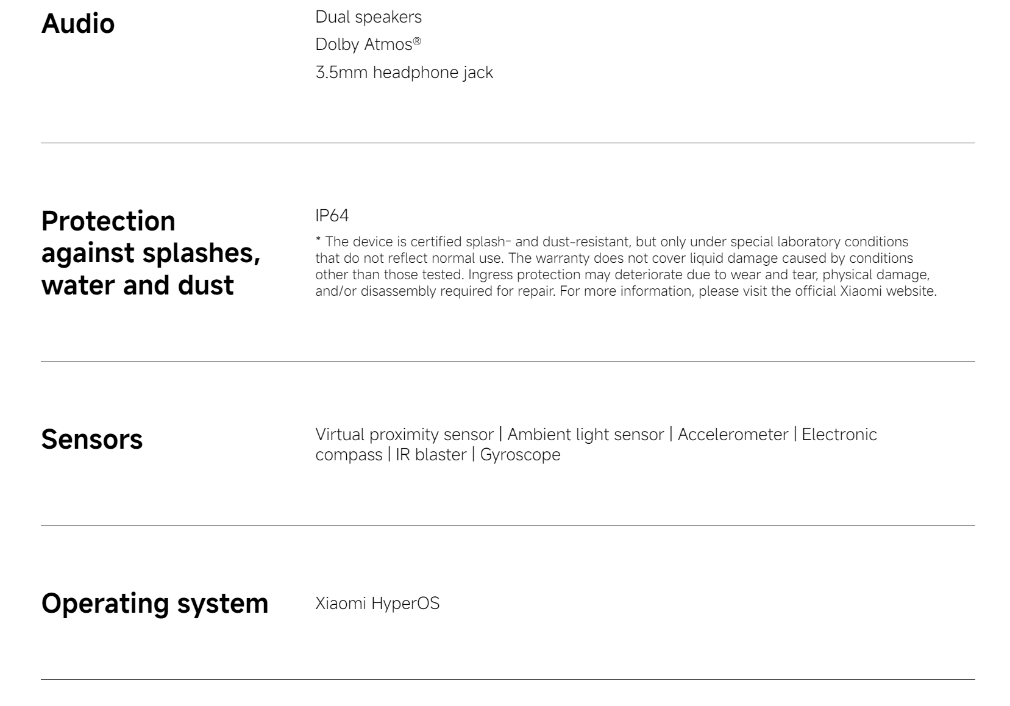Image resolution: width=1010 pixels, height=706 pixels.
Task: Click the Audio section heading
Action: click(x=77, y=24)
